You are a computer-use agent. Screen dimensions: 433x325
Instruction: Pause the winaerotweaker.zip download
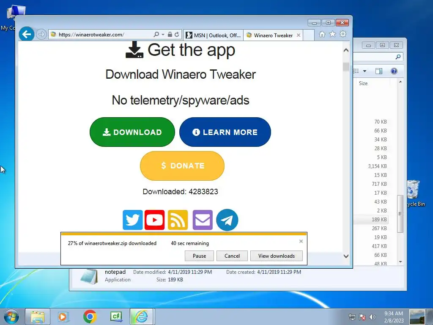click(200, 256)
